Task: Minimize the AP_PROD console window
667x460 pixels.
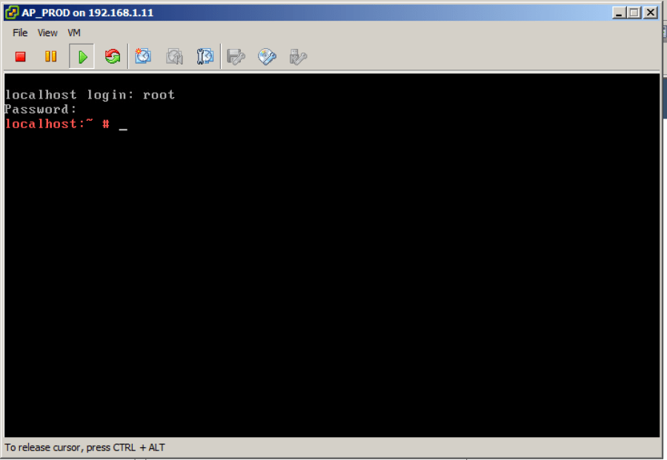Action: 620,13
